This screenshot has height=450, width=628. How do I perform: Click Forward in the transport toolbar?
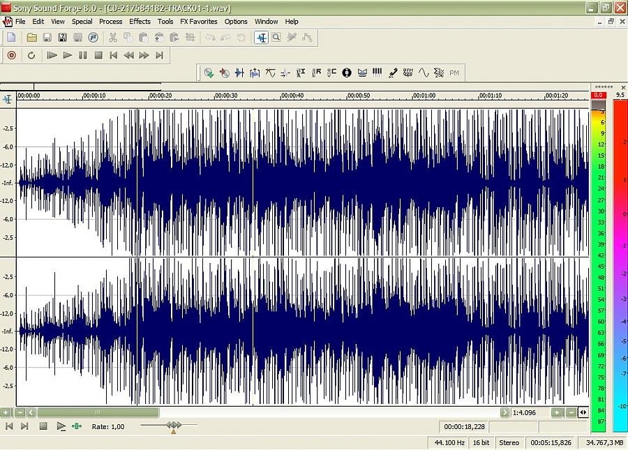(144, 55)
